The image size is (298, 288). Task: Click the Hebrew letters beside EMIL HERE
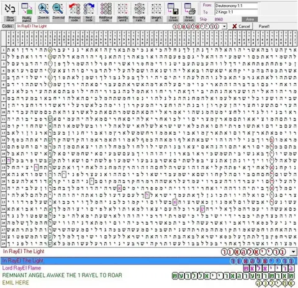pos(275,283)
